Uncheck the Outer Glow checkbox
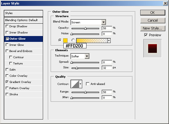This screenshot has width=169, height=124. [x=7, y=39]
